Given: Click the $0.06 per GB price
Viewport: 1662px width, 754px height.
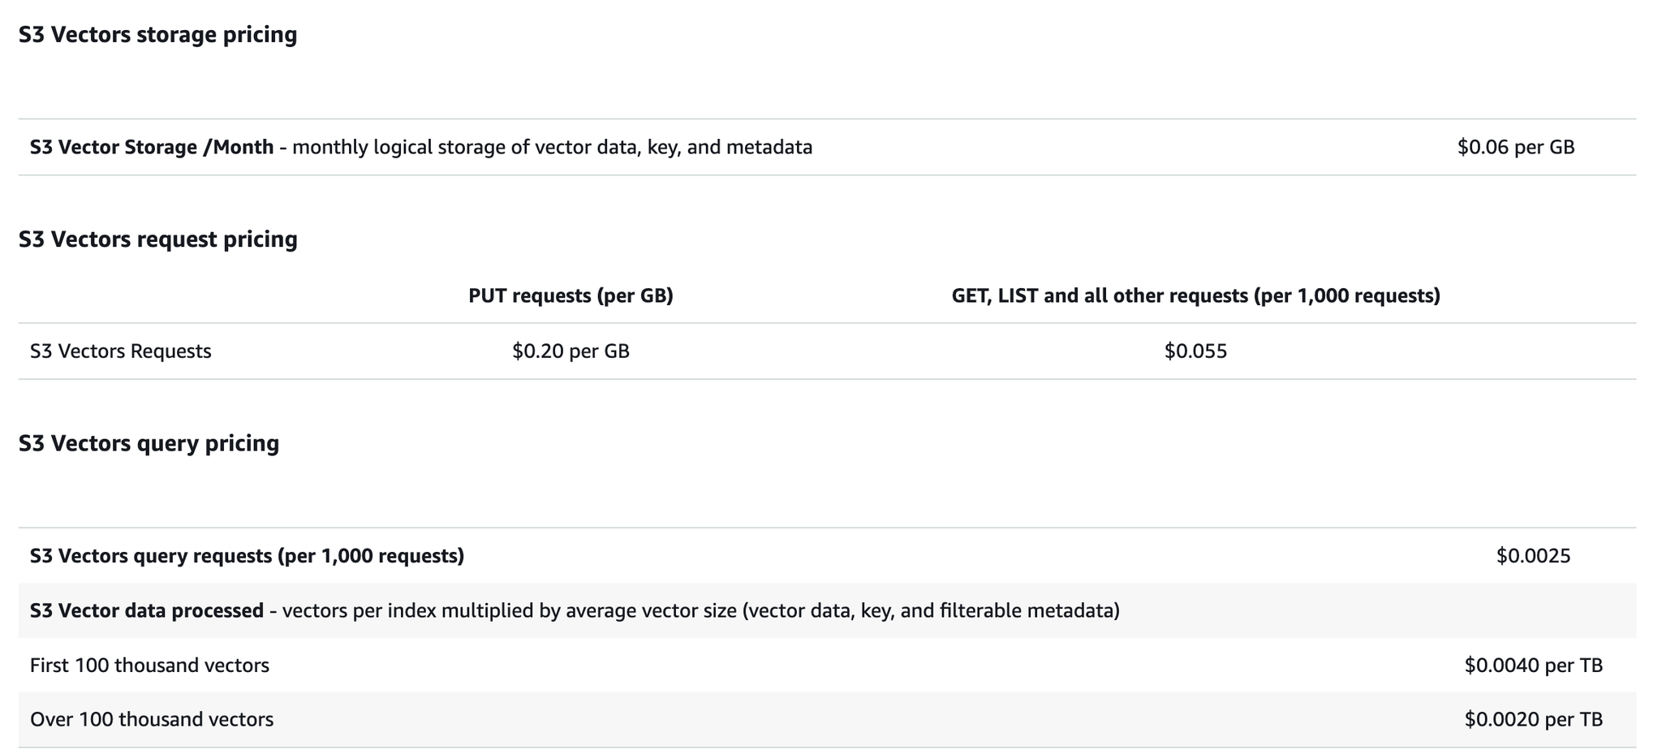Looking at the screenshot, I should click(x=1515, y=147).
